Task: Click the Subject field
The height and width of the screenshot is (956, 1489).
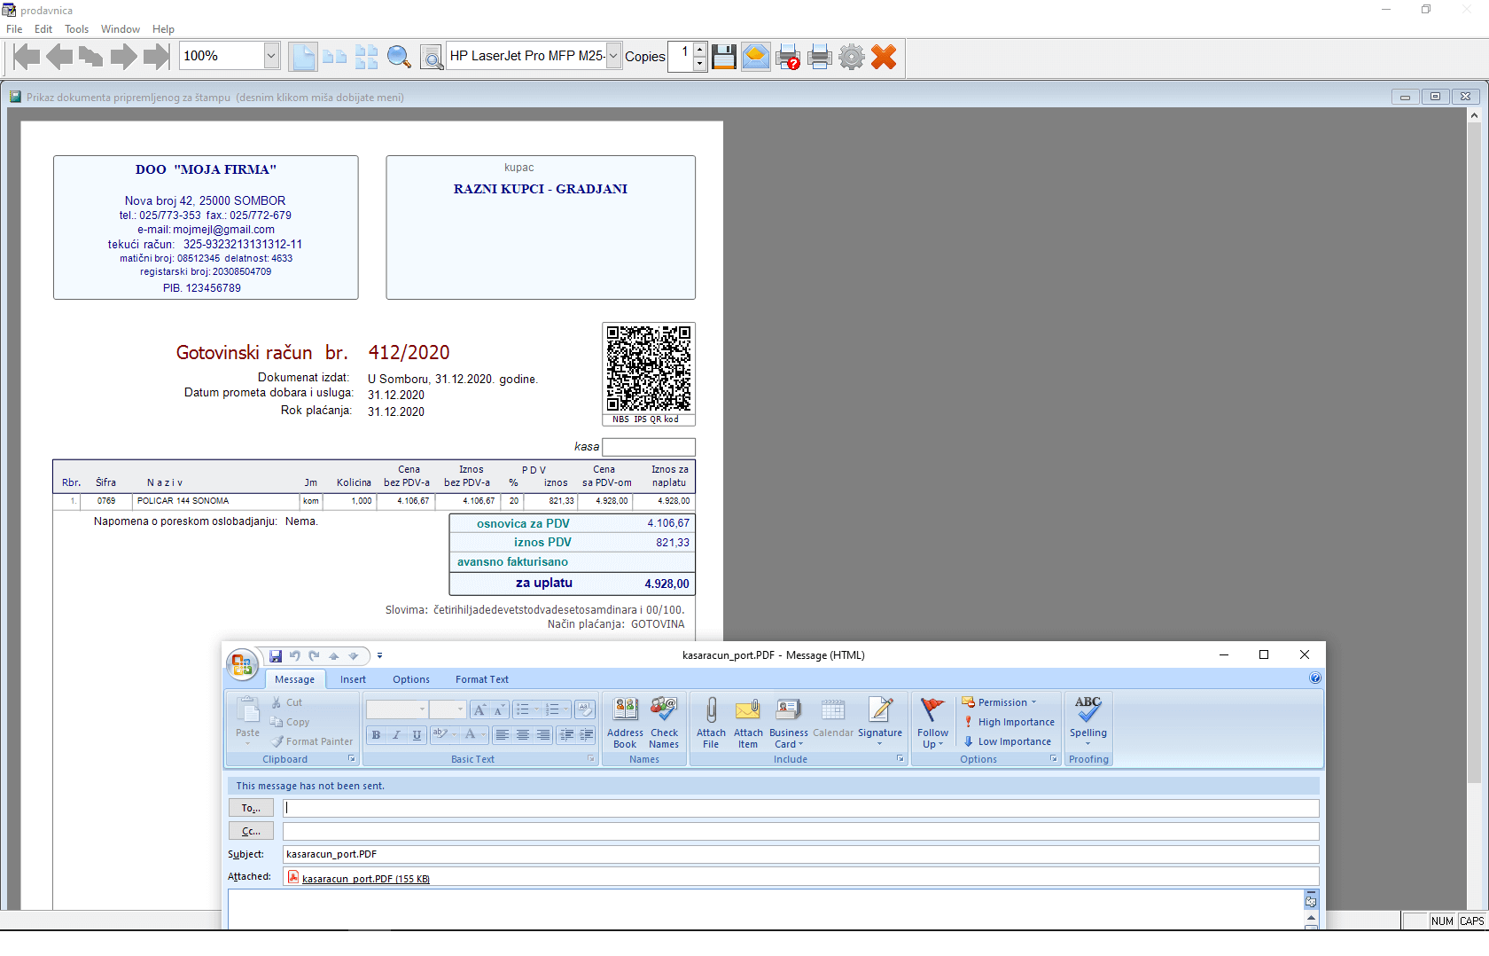Action: [801, 854]
